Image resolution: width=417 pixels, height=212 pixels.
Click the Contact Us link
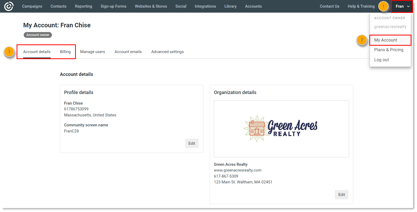coord(330,6)
